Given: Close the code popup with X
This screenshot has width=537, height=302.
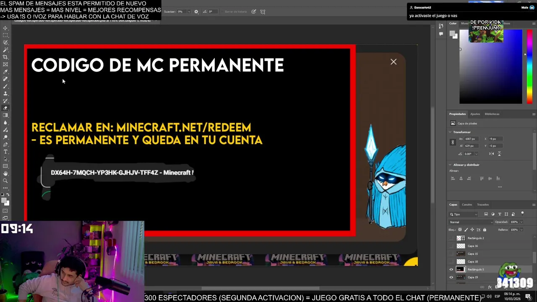Looking at the screenshot, I should [394, 62].
